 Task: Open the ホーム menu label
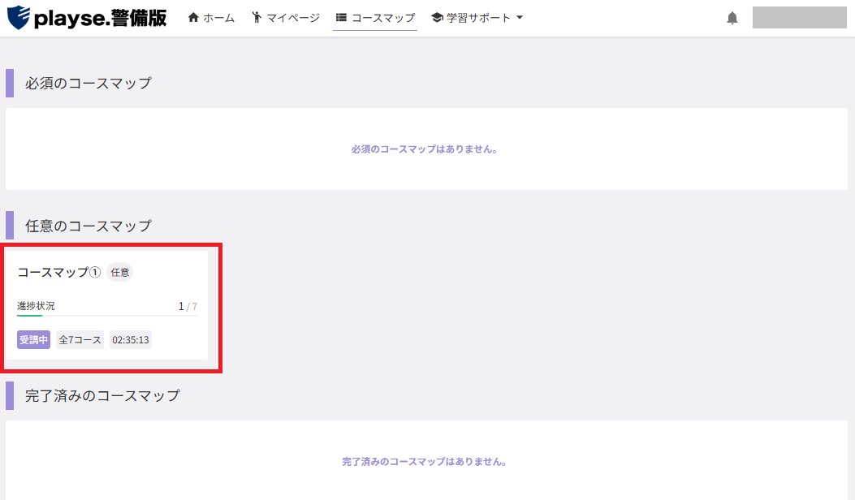[x=218, y=18]
